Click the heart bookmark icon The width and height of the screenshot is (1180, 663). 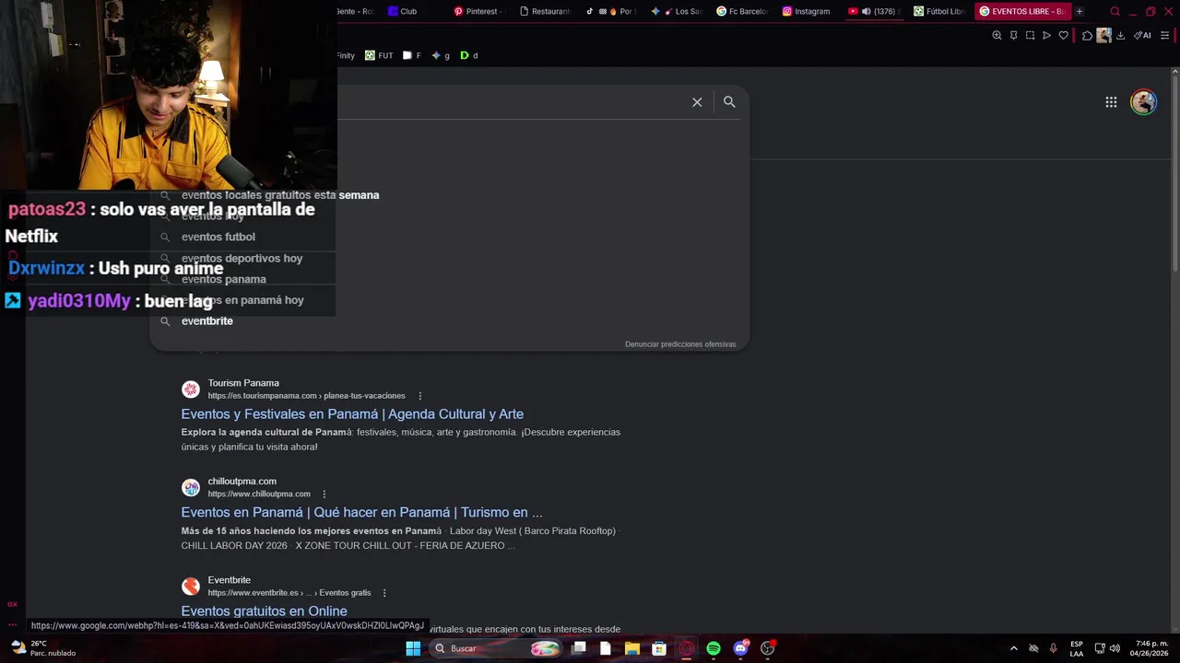(1063, 36)
